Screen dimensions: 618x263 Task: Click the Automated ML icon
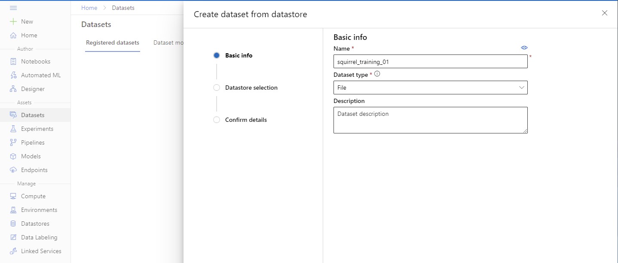tap(13, 75)
